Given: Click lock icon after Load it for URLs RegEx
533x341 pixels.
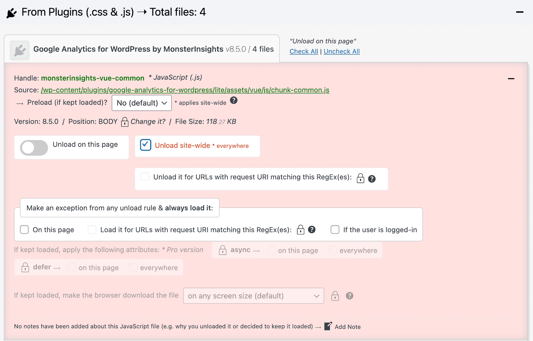Looking at the screenshot, I should tap(300, 230).
